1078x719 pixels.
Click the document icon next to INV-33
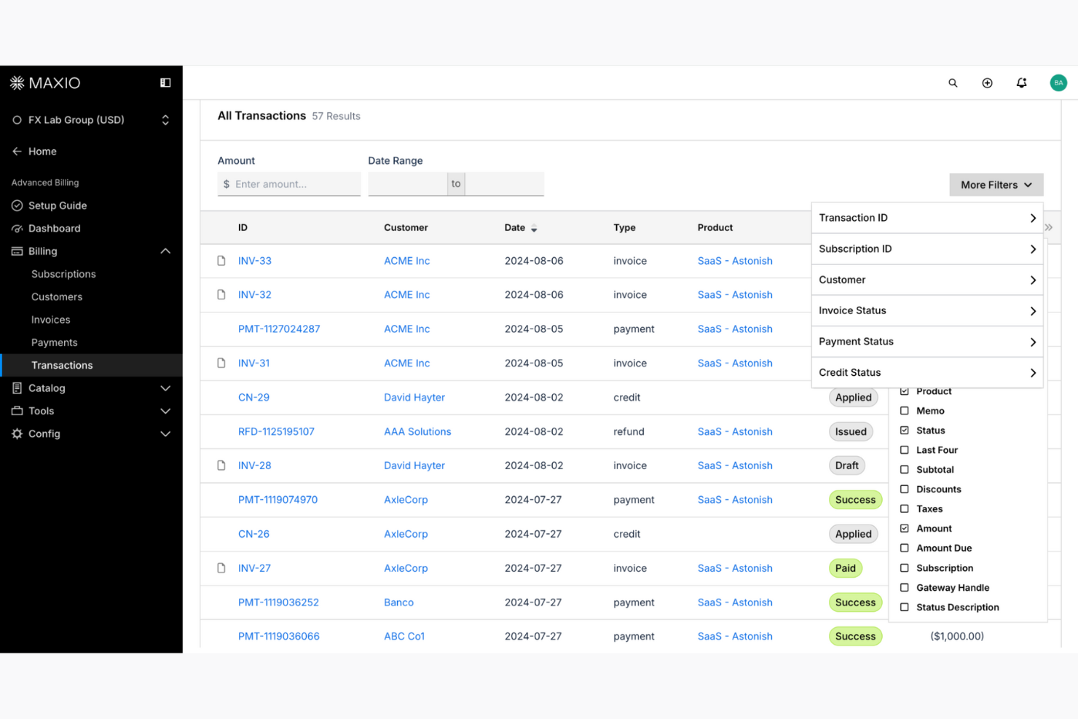(x=221, y=260)
